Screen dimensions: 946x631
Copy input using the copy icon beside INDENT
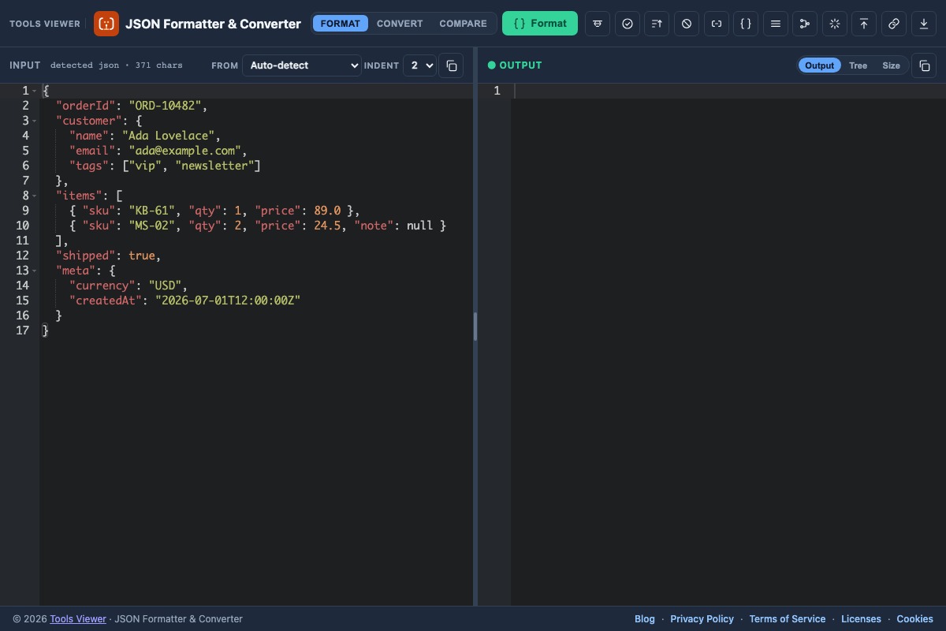tap(451, 65)
